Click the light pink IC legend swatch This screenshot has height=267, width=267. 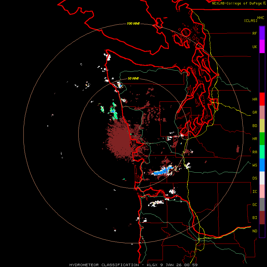pyautogui.click(x=262, y=191)
